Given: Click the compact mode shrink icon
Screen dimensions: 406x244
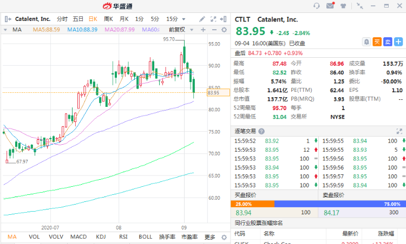Looking at the screenshot, I should [359, 6].
